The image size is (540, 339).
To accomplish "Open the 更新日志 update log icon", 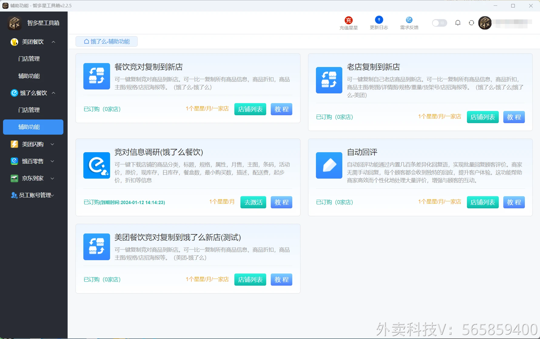I will pyautogui.click(x=379, y=20).
